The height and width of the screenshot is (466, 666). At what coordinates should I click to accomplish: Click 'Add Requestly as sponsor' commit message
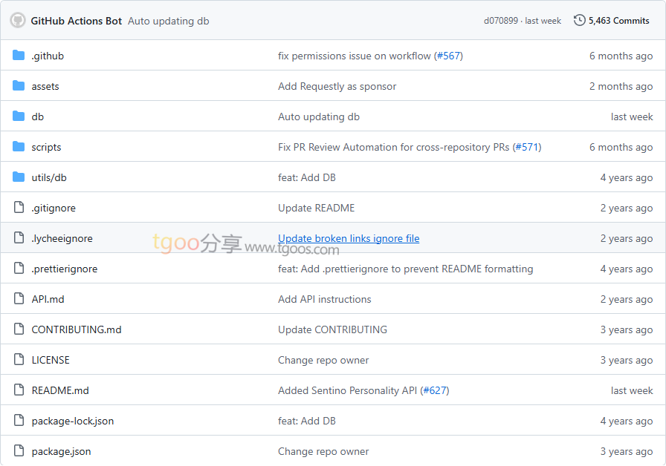click(337, 87)
